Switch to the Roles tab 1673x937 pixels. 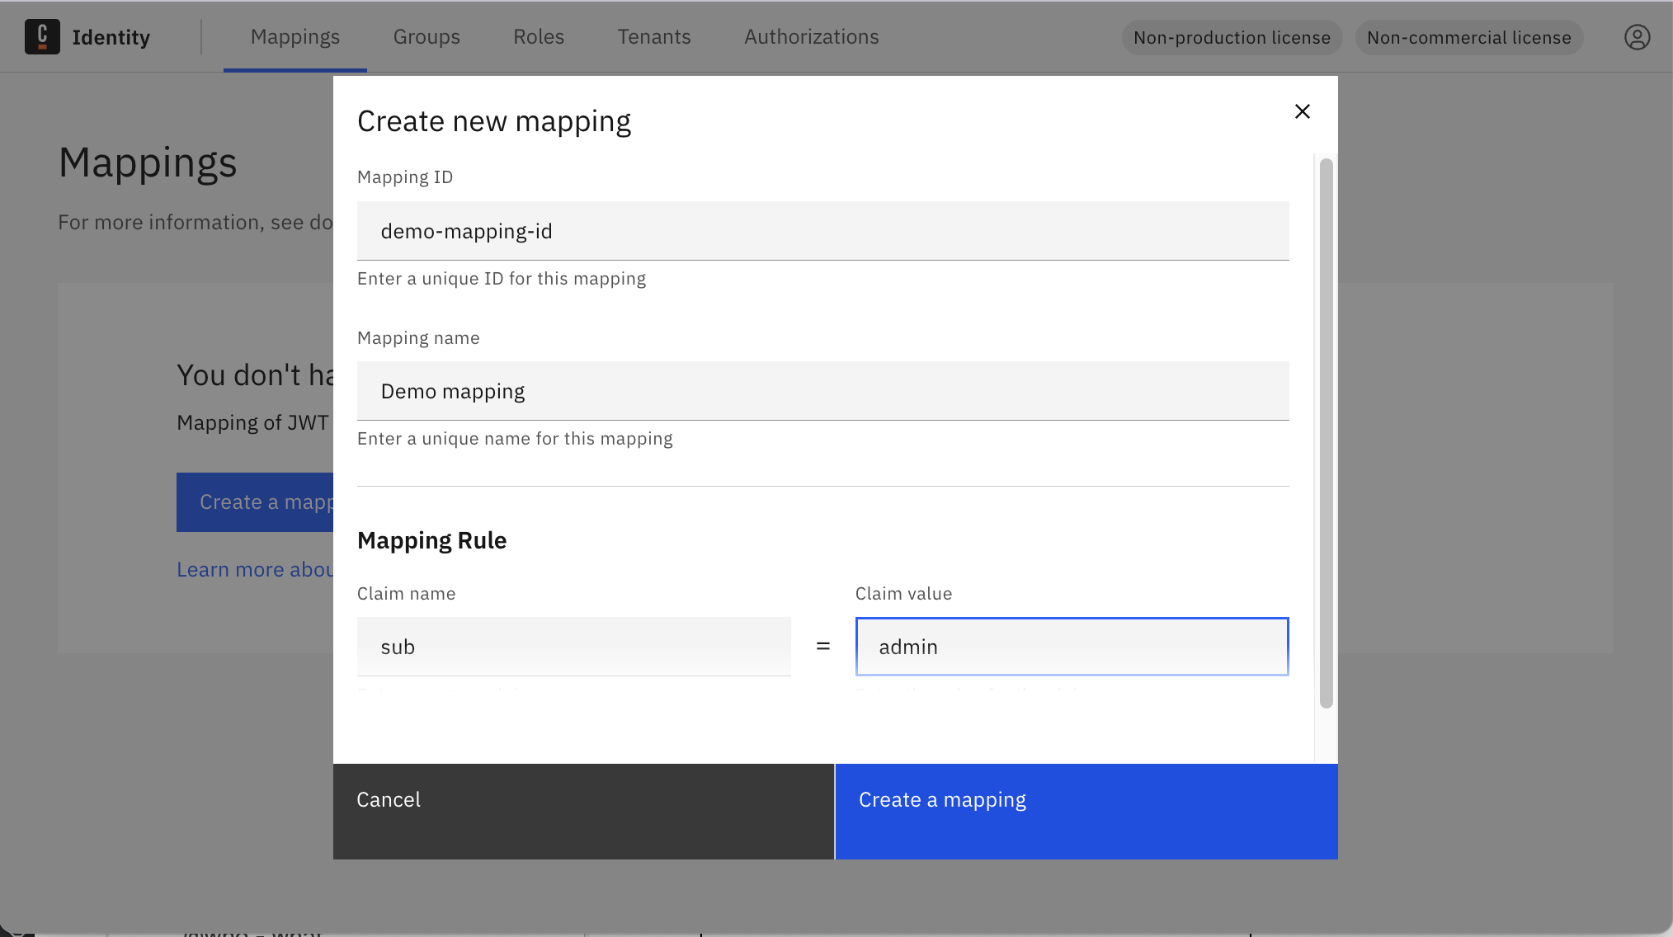tap(538, 36)
